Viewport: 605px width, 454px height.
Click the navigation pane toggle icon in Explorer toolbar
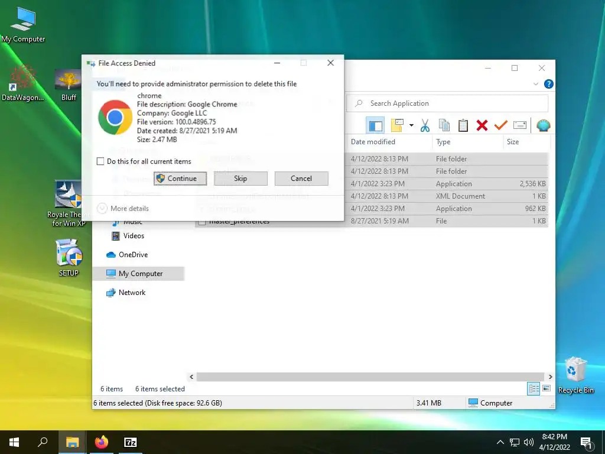point(375,125)
